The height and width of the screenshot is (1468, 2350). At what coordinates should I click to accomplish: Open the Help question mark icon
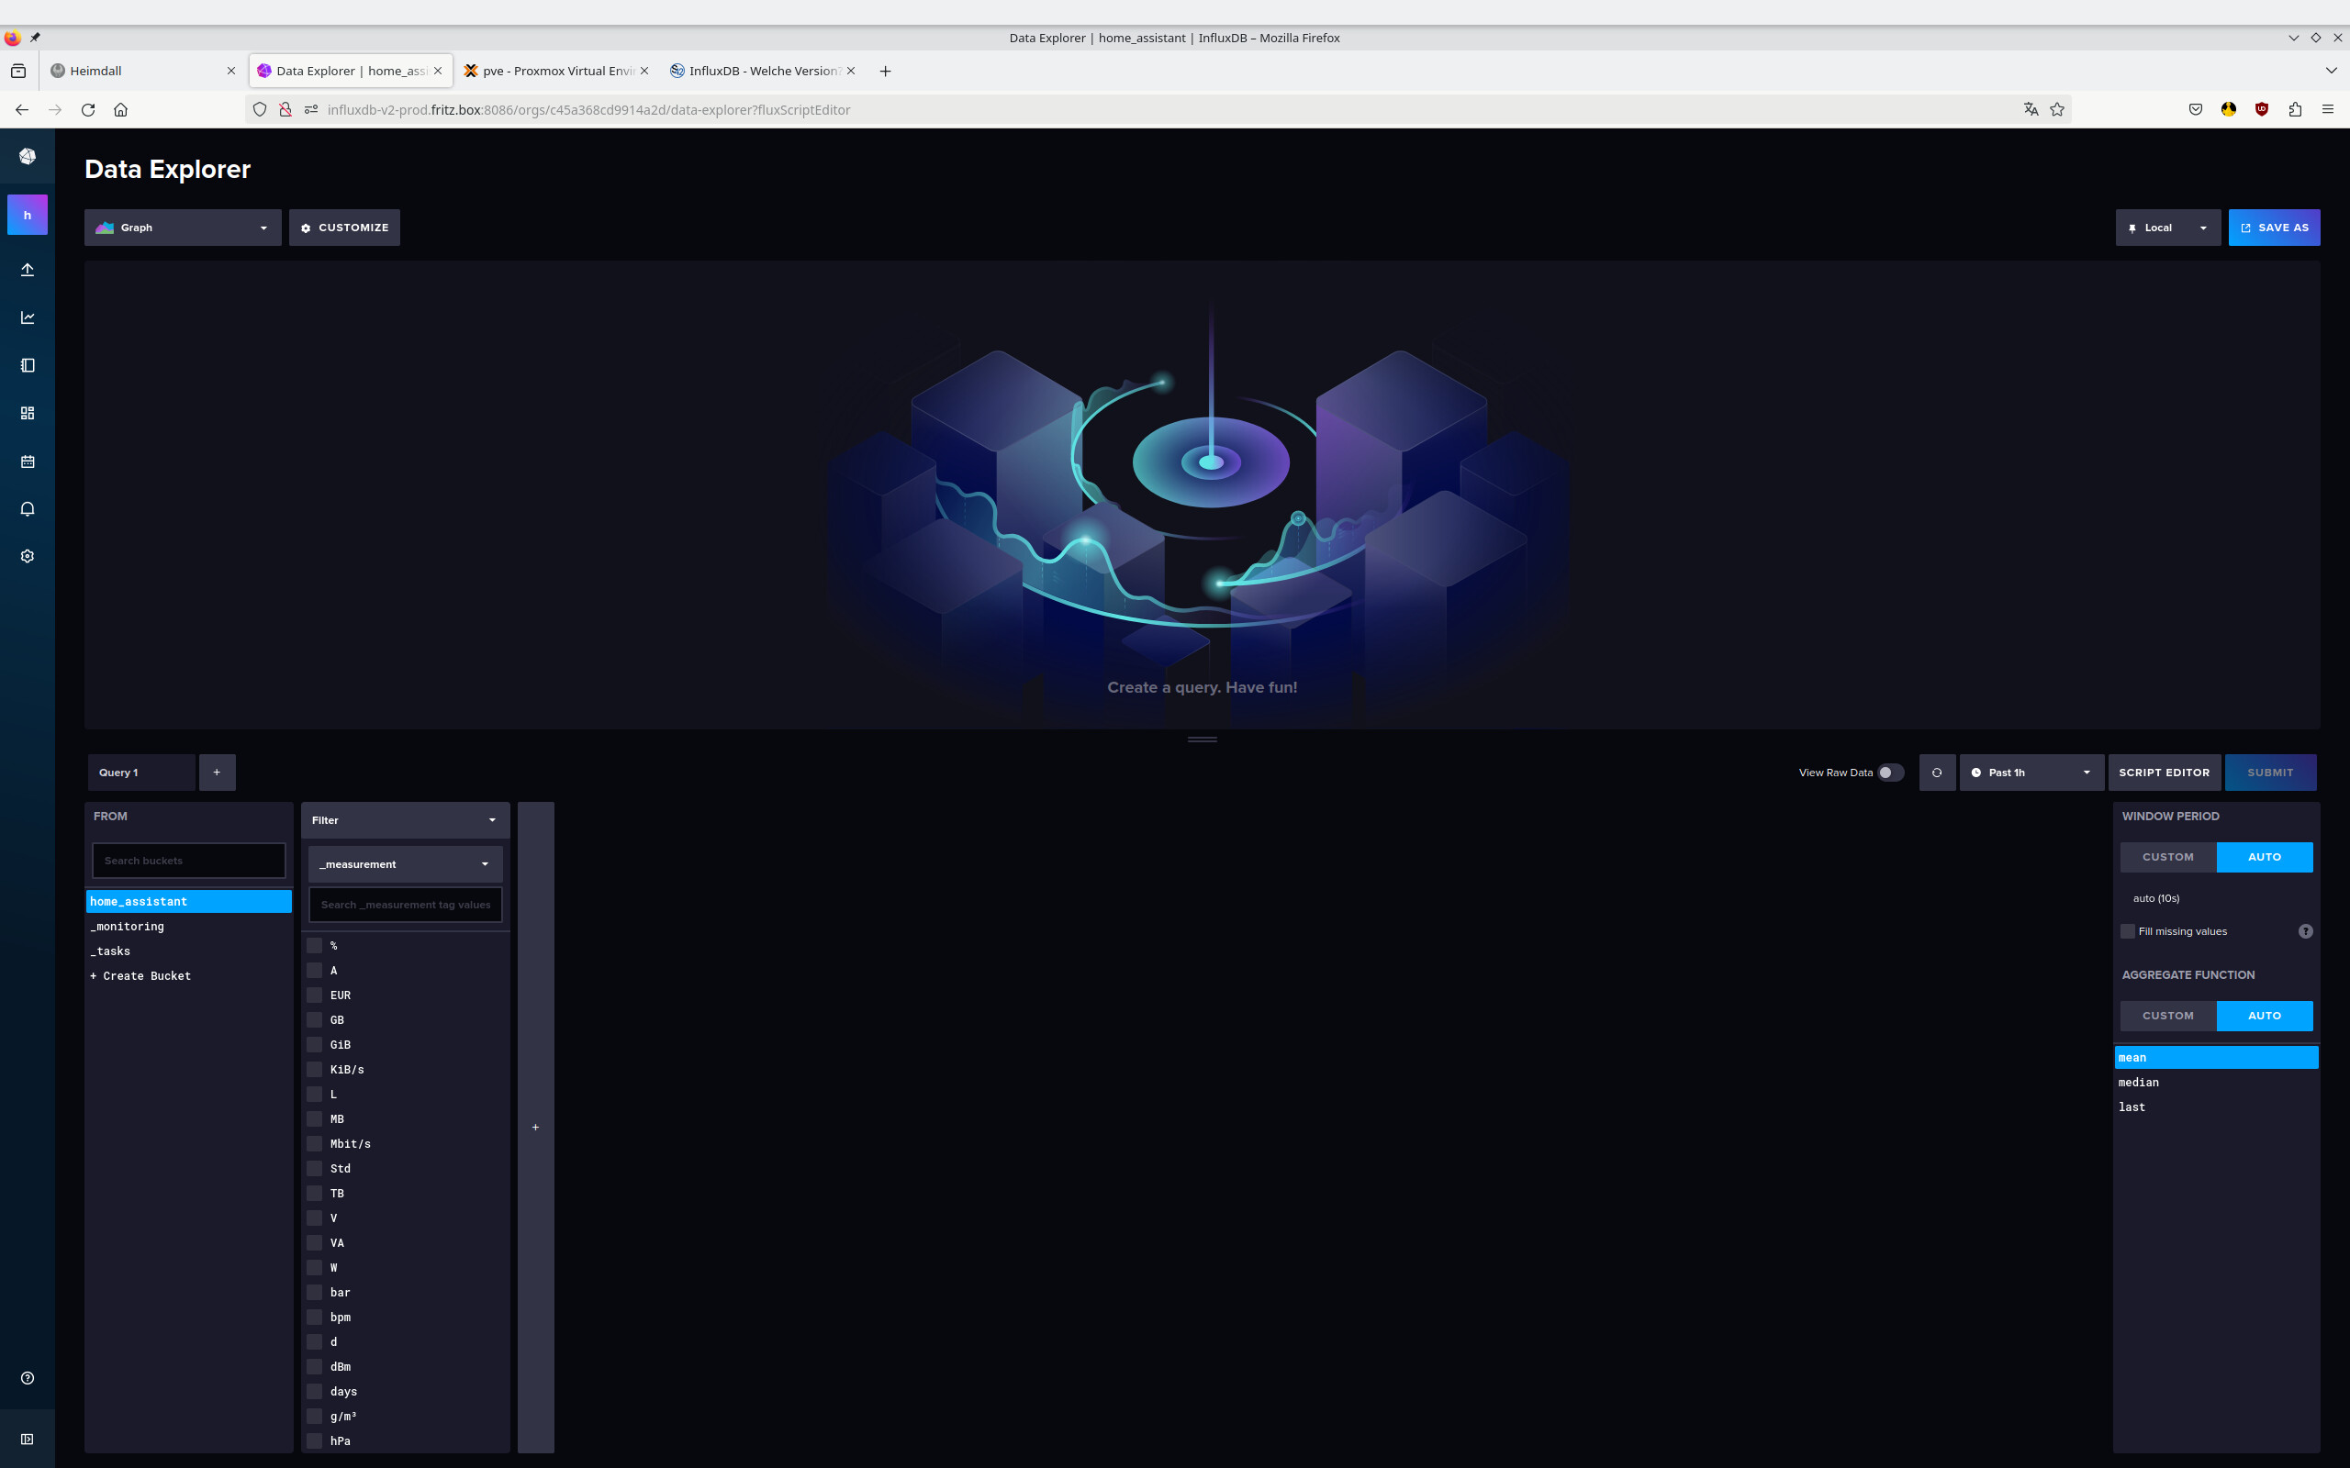[x=28, y=1378]
